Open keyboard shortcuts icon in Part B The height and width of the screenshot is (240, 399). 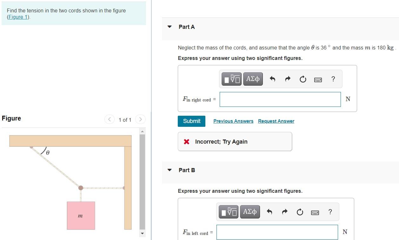coord(315,212)
